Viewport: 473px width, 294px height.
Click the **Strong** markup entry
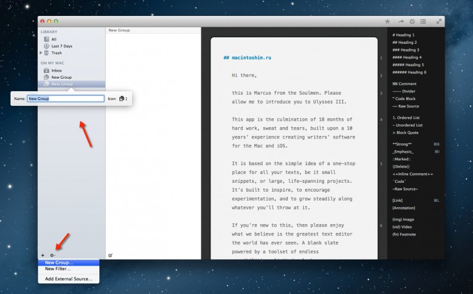(404, 144)
